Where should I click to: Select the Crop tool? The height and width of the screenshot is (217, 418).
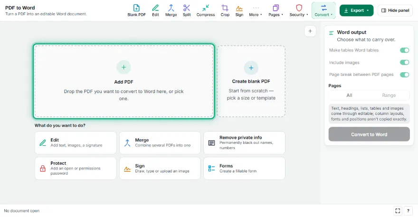click(225, 10)
